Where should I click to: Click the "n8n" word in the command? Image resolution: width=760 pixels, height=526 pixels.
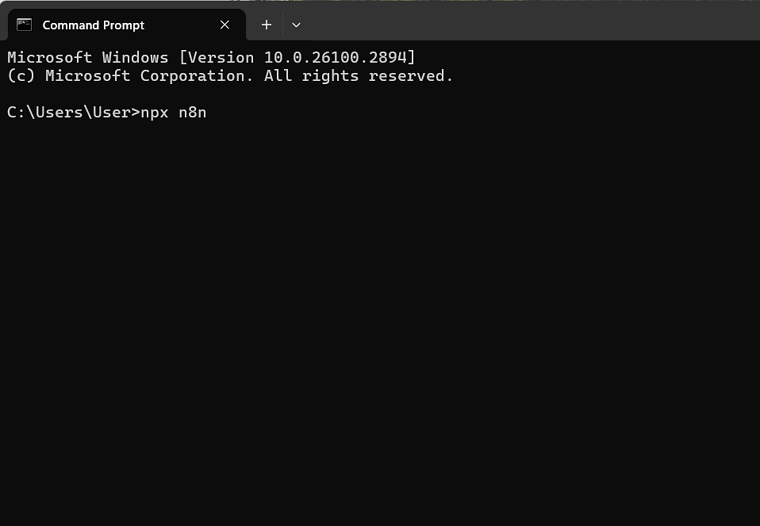point(193,112)
